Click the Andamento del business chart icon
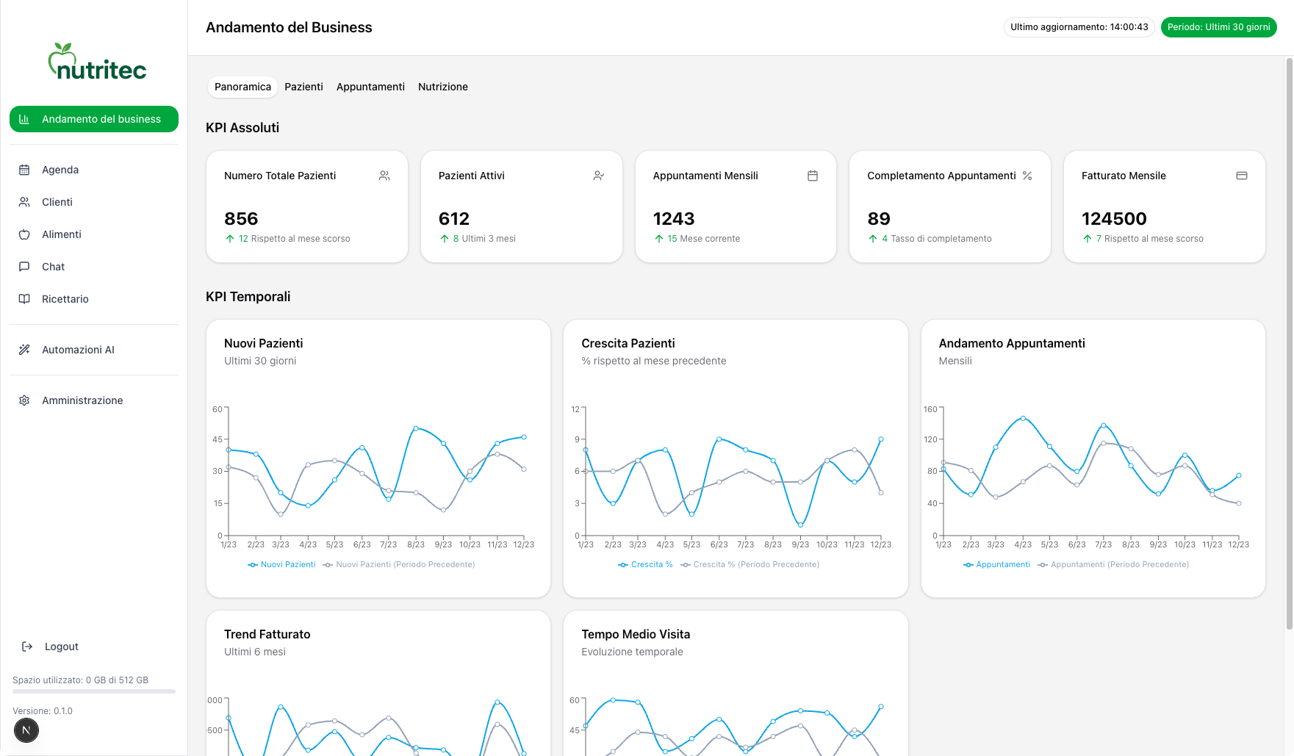 pos(24,119)
